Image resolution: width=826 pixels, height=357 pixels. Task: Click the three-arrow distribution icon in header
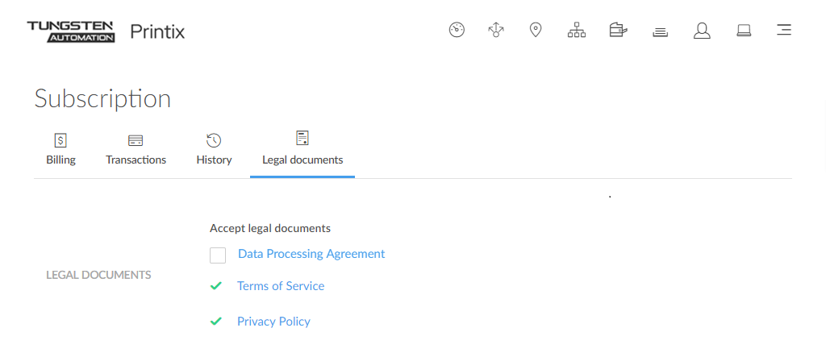tap(496, 31)
